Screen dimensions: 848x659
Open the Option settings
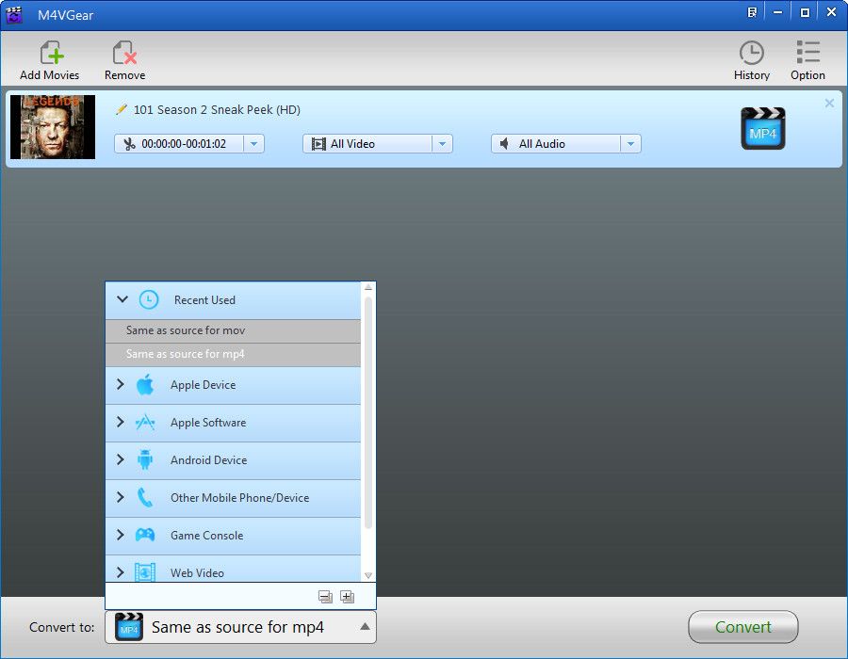(x=807, y=60)
